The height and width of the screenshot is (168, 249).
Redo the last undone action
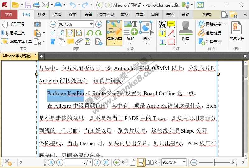click(x=85, y=5)
